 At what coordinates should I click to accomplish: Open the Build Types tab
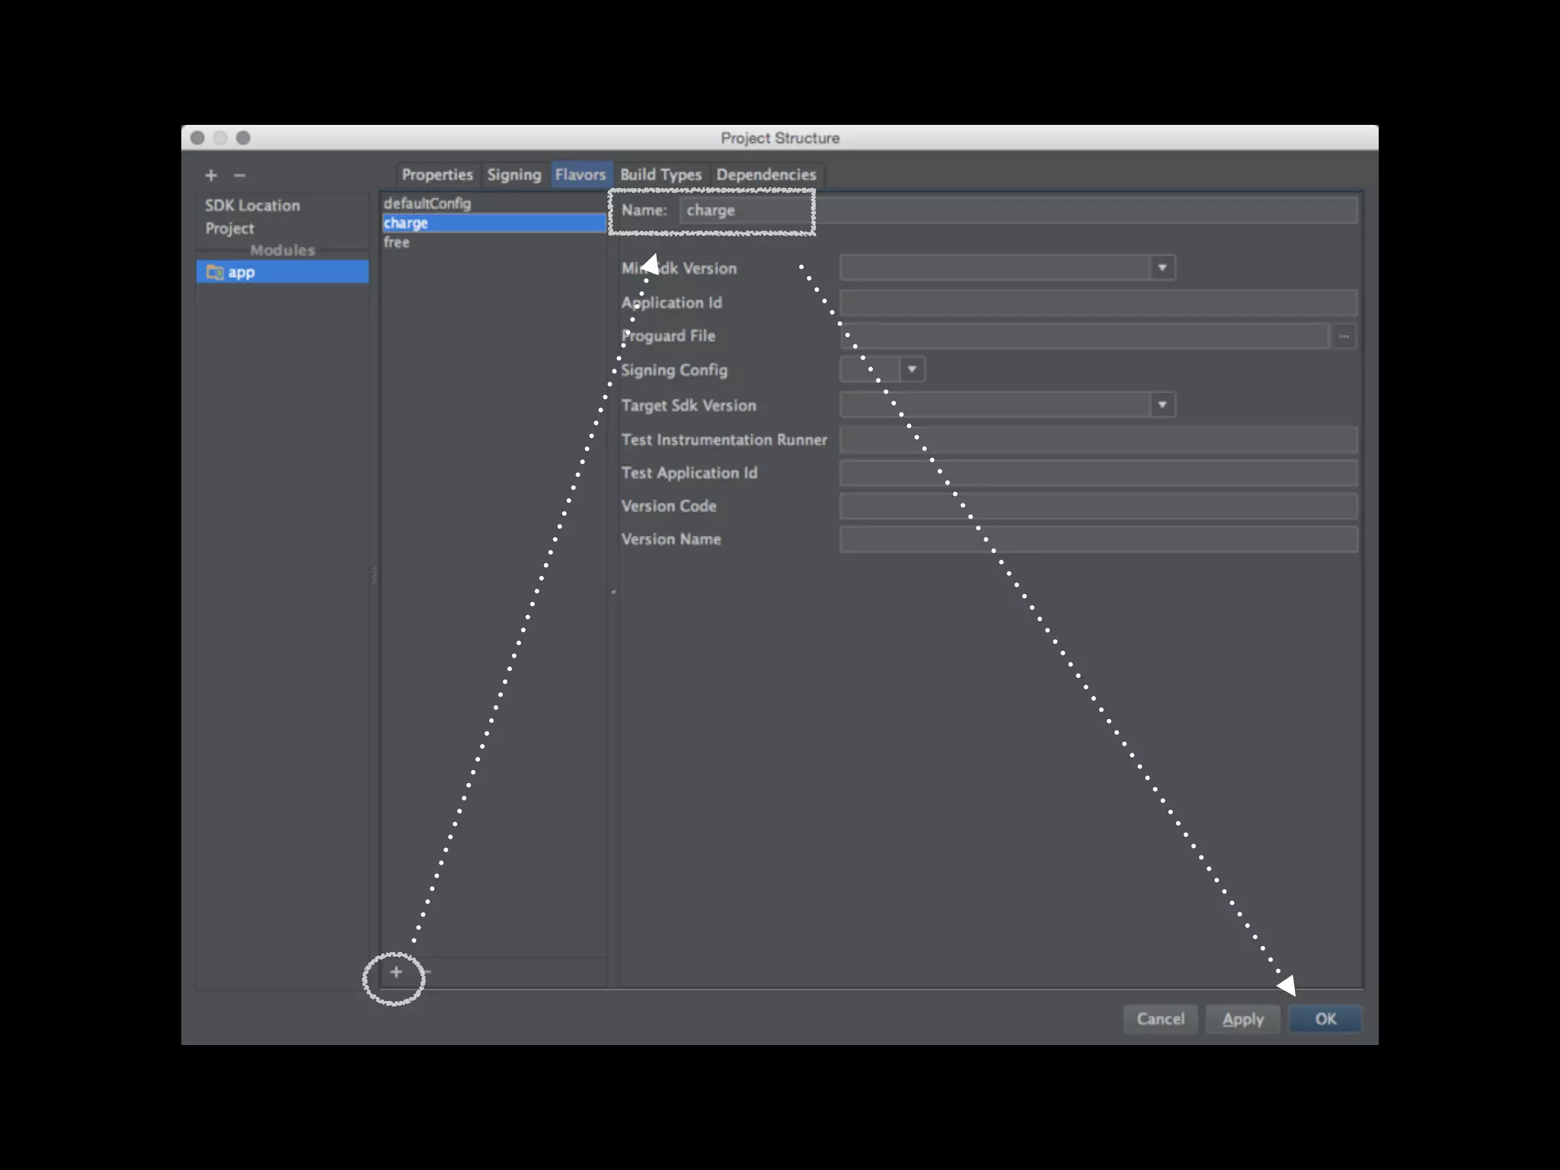[660, 174]
